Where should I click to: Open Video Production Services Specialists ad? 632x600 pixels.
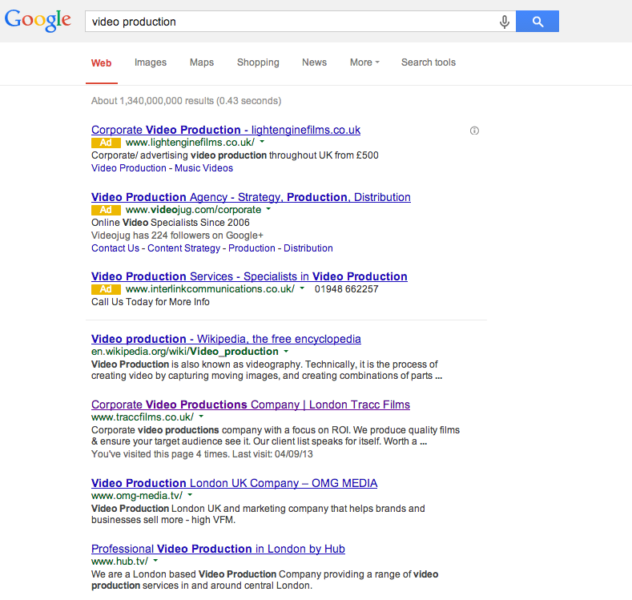pyautogui.click(x=249, y=276)
